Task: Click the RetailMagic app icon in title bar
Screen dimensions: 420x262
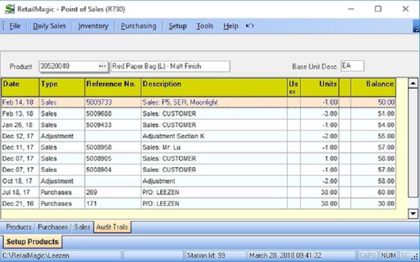Action: (9, 9)
